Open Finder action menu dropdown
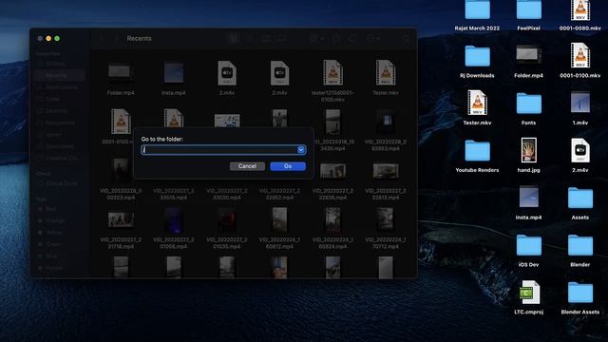The width and height of the screenshot is (608, 342). pyautogui.click(x=372, y=38)
